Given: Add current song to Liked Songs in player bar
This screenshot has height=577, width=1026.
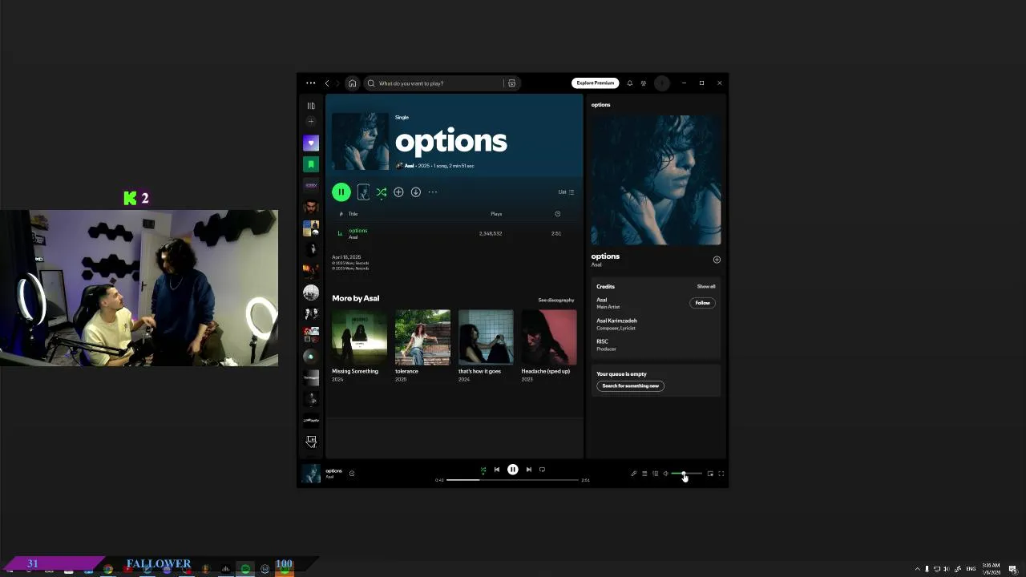Looking at the screenshot, I should pos(352,474).
